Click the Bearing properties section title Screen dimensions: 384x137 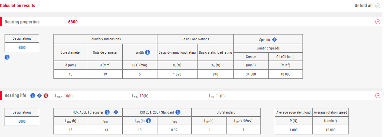pos(22,22)
